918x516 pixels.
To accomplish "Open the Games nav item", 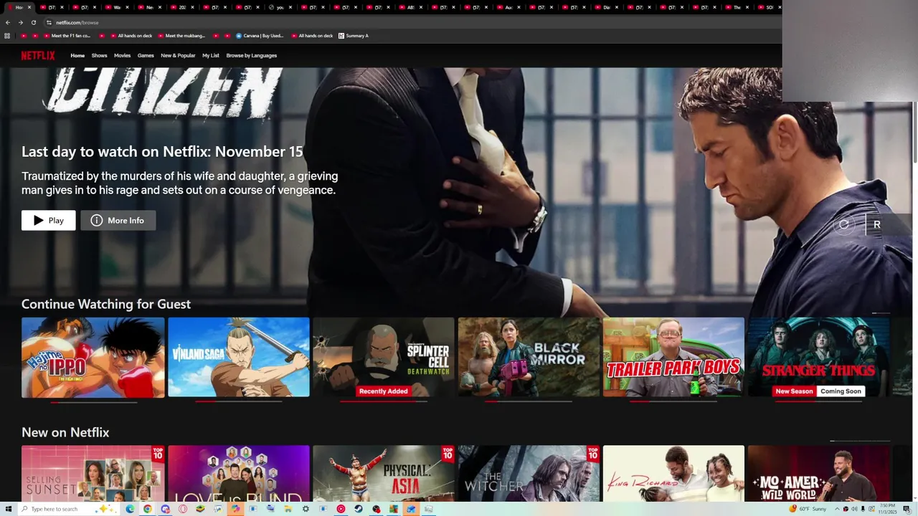I will [146, 55].
